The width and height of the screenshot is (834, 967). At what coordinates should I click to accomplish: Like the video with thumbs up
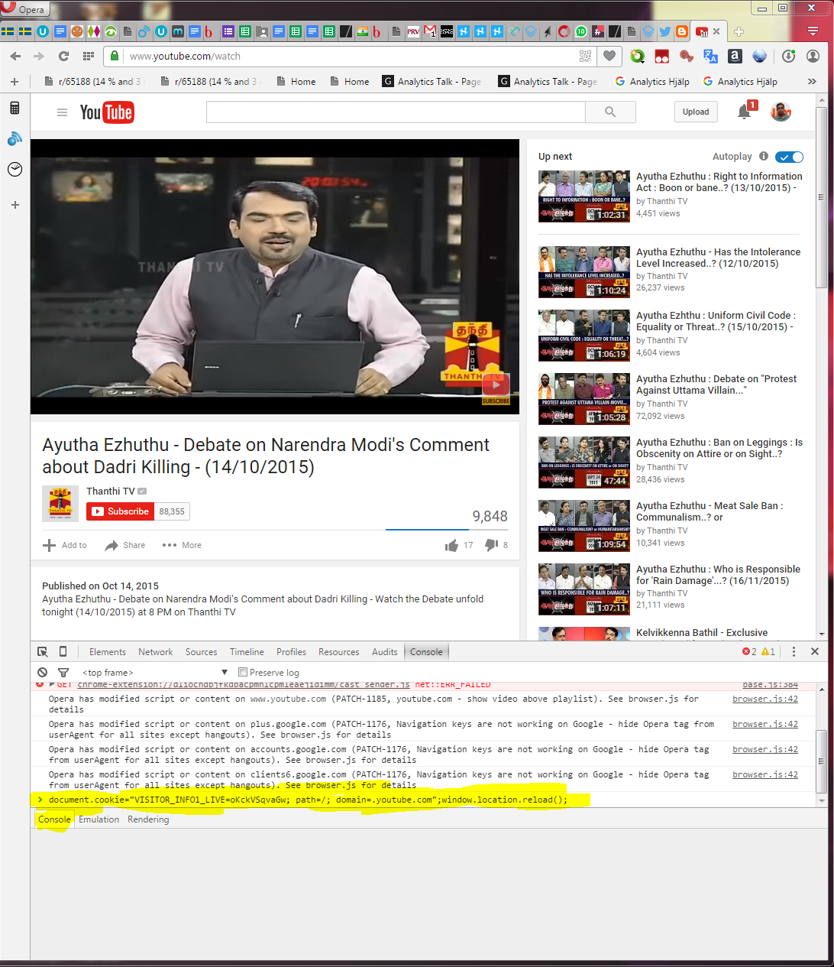click(451, 545)
